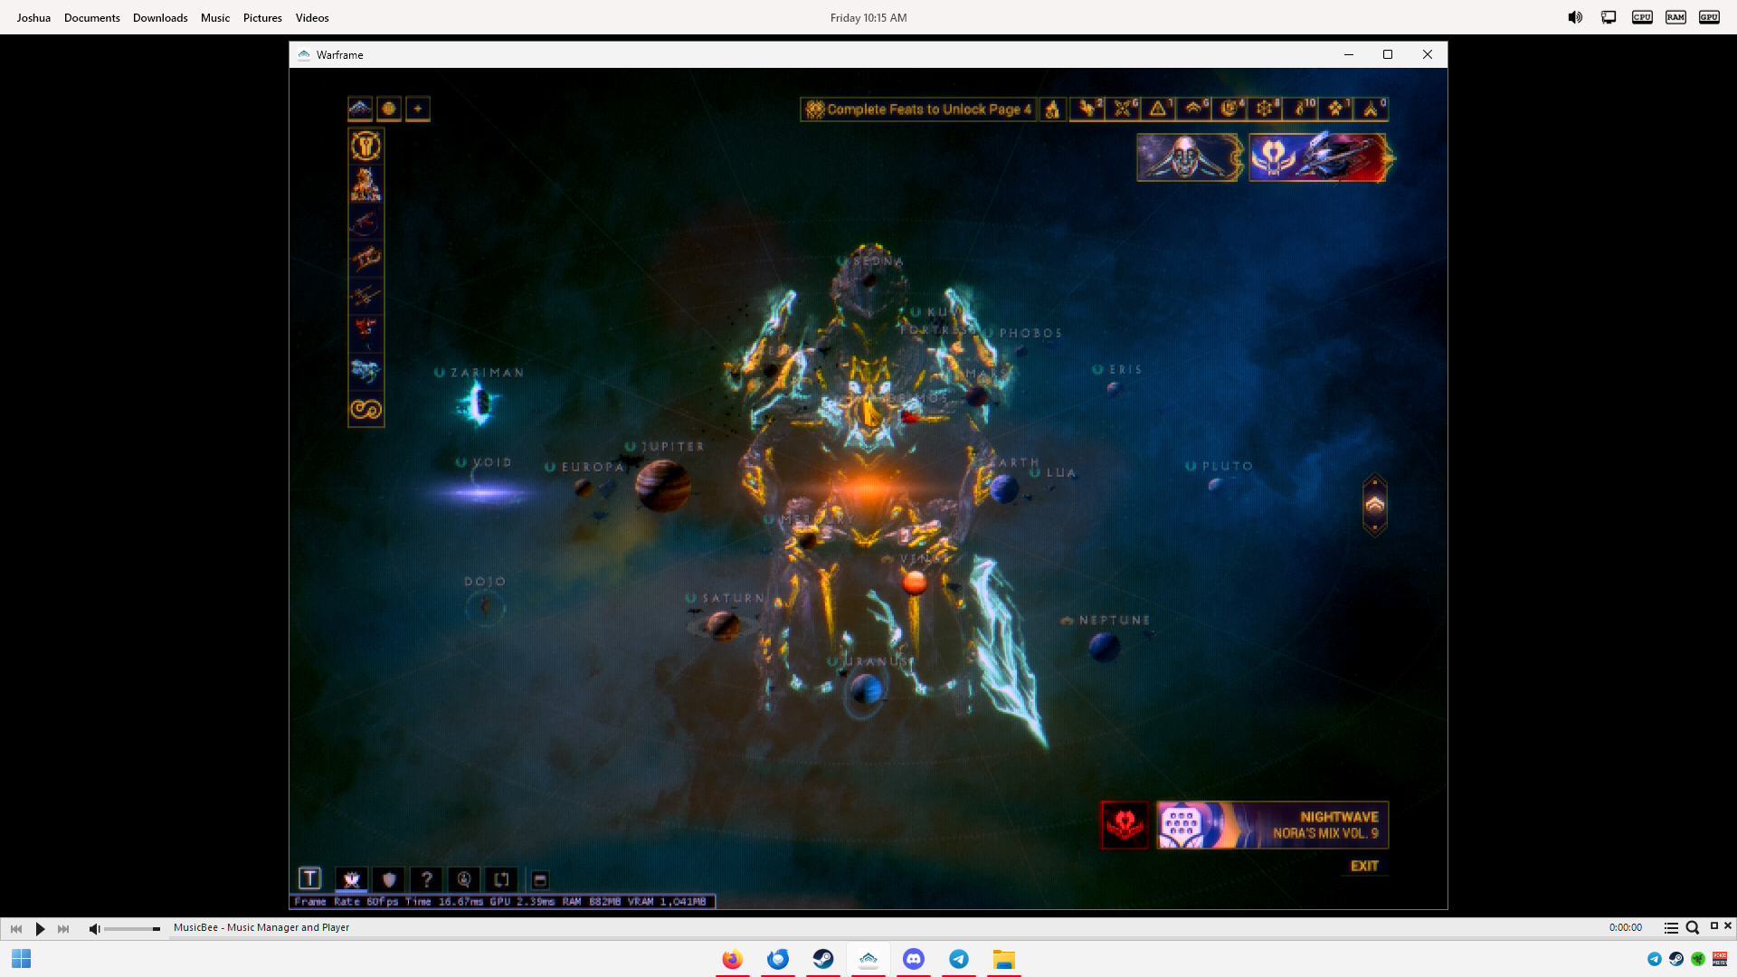Open challenge icon with counter 2
The width and height of the screenshot is (1737, 977).
coord(1087,109)
